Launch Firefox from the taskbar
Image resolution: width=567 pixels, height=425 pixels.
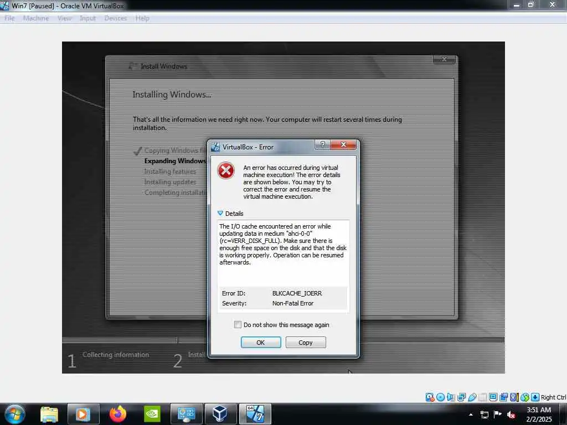(x=118, y=414)
